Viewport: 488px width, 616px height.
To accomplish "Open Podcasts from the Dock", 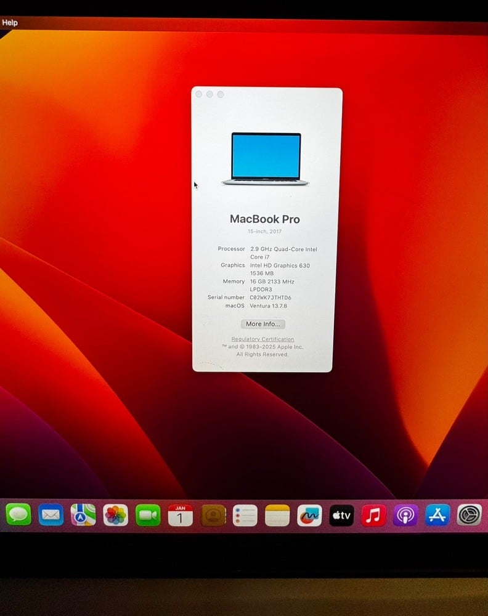I will [405, 515].
